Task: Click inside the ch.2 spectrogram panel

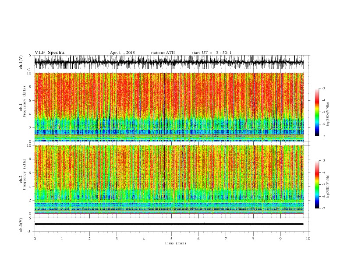Action: point(169,180)
